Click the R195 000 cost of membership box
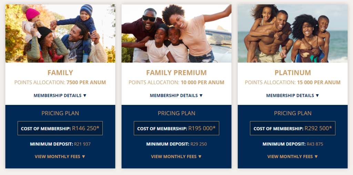The width and height of the screenshot is (353, 175). click(176, 128)
